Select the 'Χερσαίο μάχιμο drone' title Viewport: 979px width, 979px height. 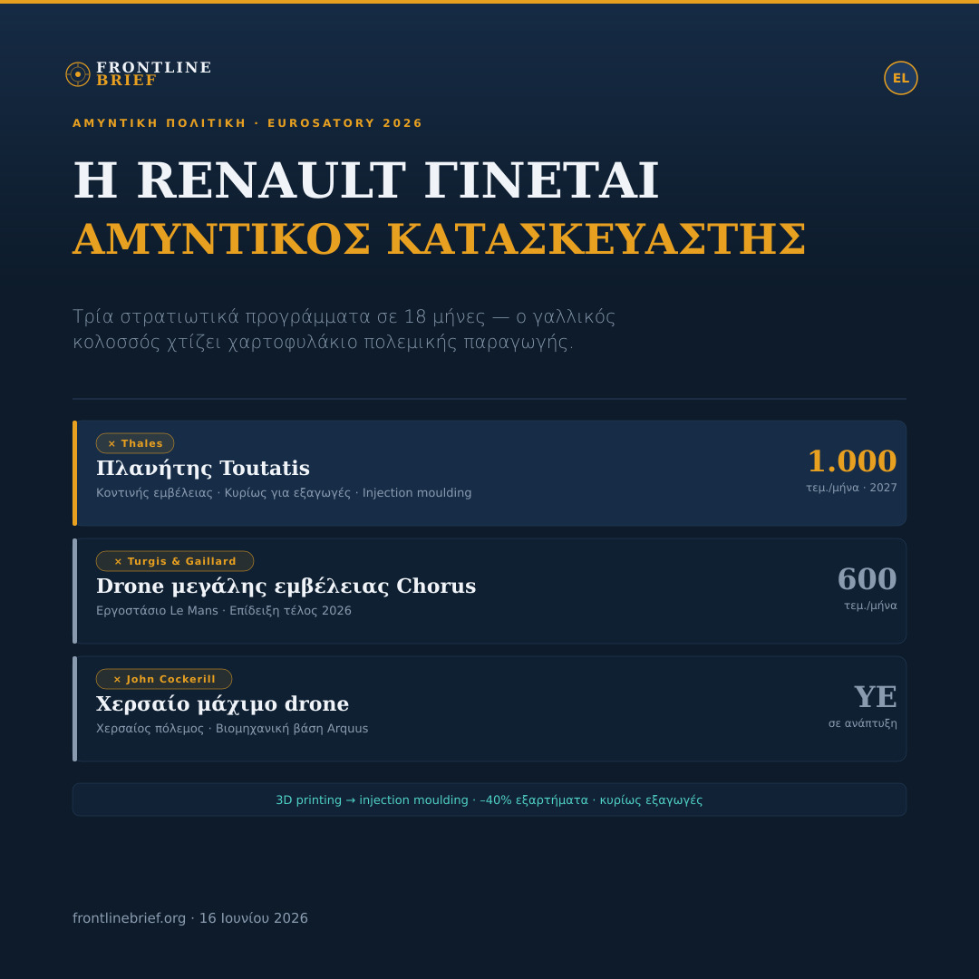(222, 703)
